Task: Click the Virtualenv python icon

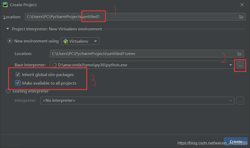Action: click(66, 41)
